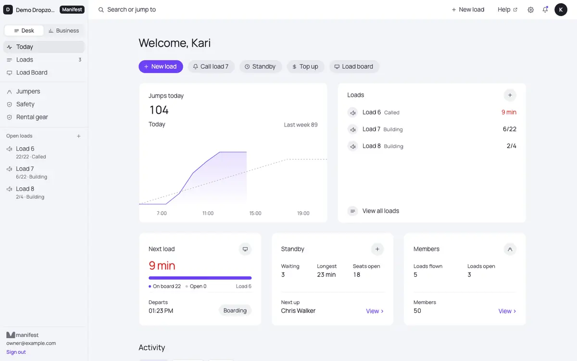Open the Safety section
Screen dimensions: 577x361
pos(44,104)
